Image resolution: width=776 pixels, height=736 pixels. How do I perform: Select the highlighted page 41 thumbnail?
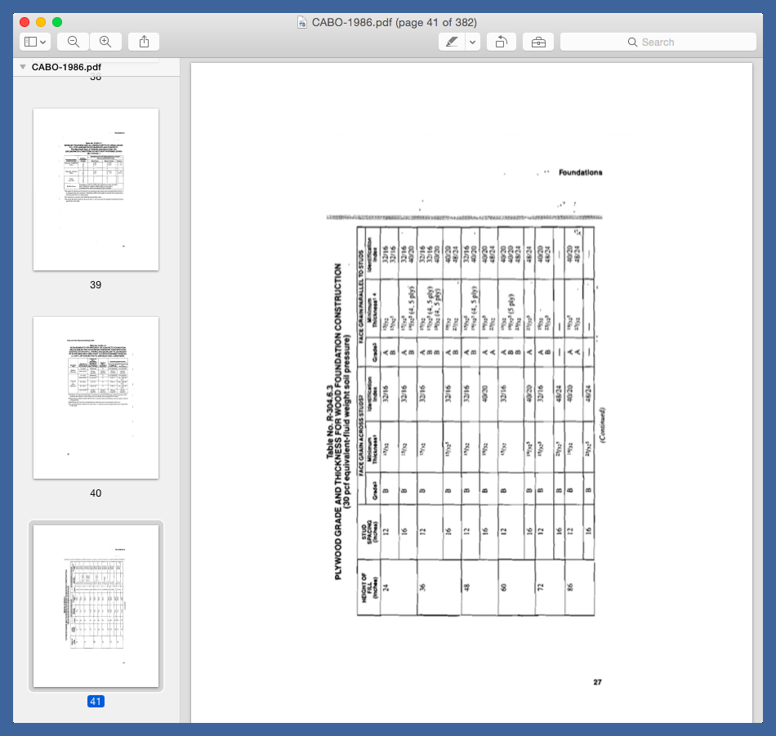[96, 605]
